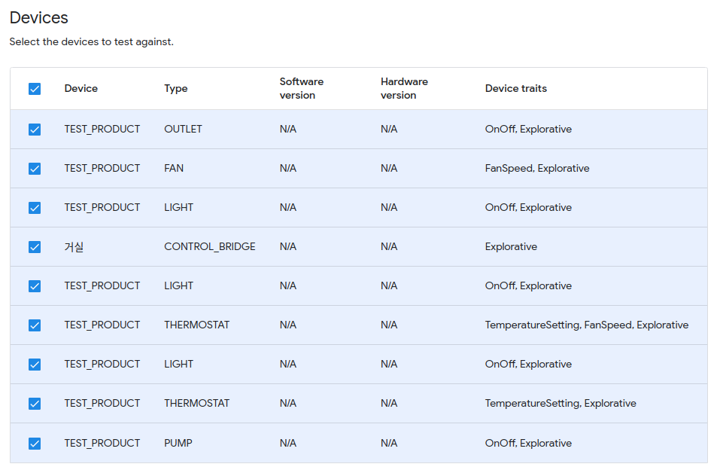717x470 pixels.
Task: Click the Device column header
Action: pos(80,88)
